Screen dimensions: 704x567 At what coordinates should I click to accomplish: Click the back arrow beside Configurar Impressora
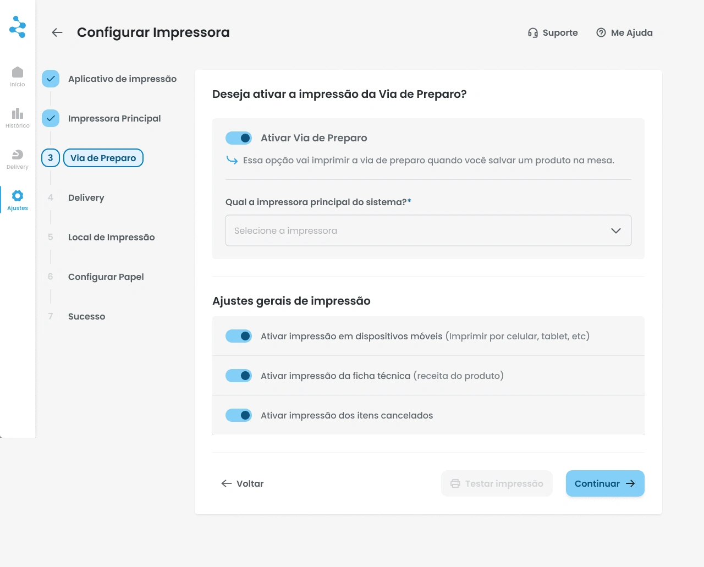[x=57, y=32]
